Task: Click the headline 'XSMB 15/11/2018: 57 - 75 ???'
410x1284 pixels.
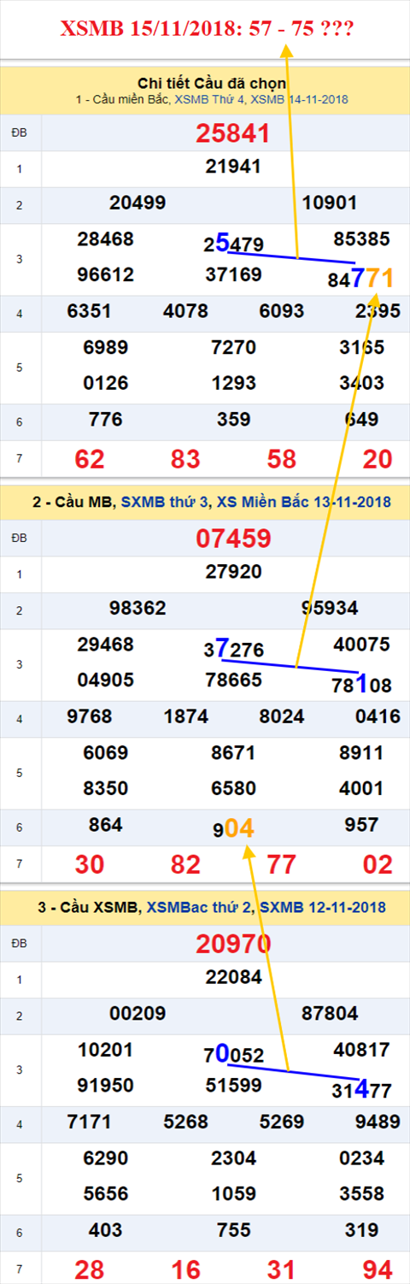Action: click(207, 30)
